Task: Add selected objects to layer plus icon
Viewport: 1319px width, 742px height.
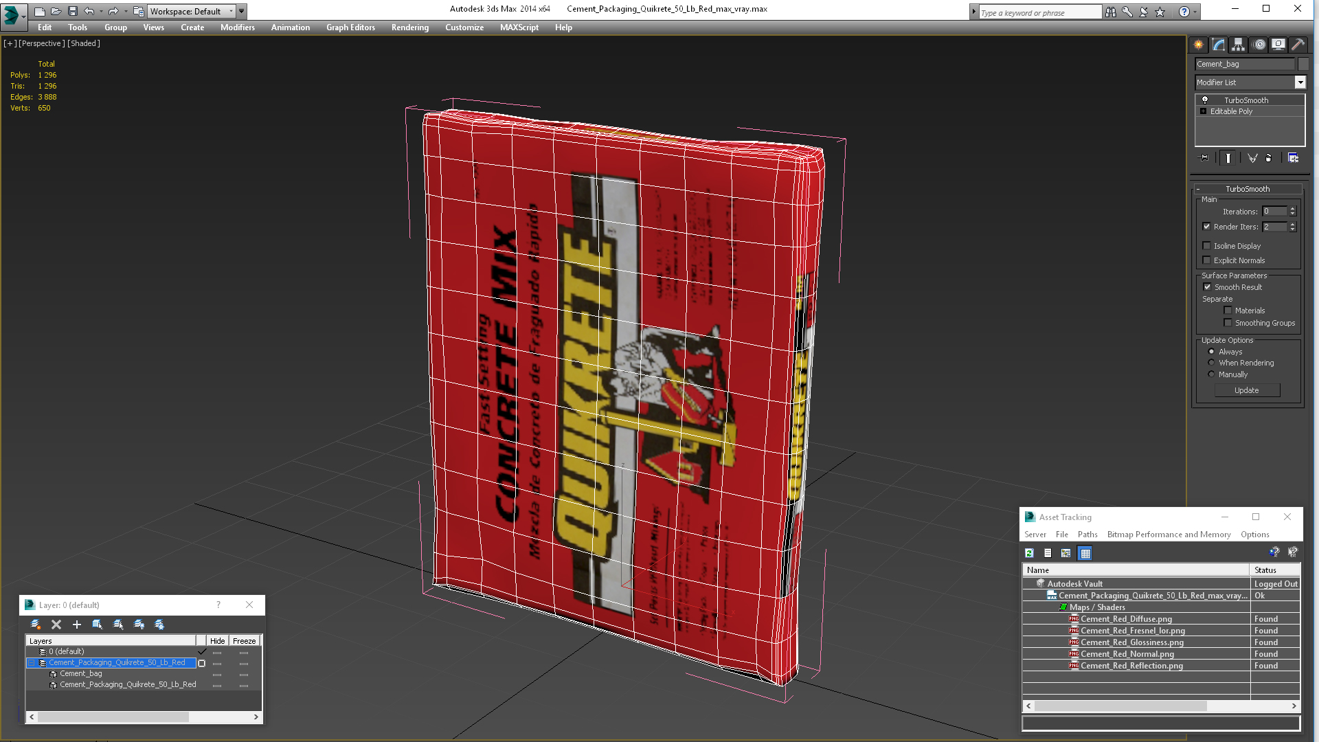Action: [x=77, y=625]
